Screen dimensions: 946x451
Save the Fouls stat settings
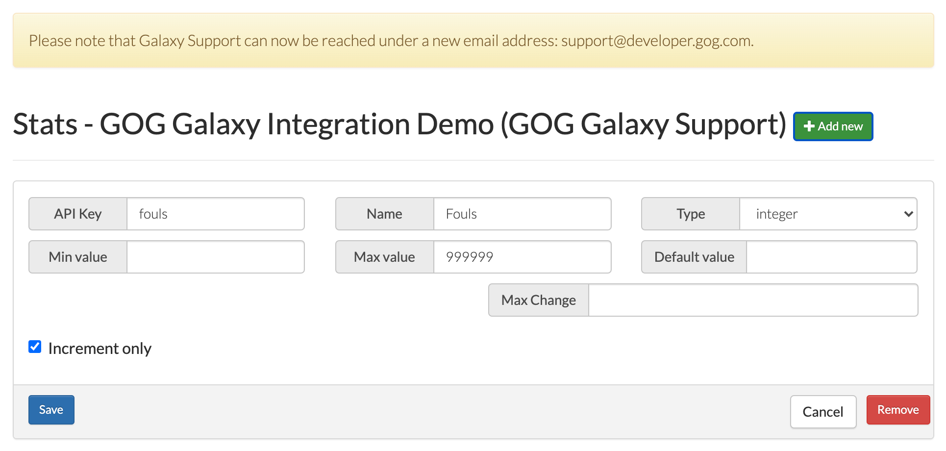[x=51, y=410]
